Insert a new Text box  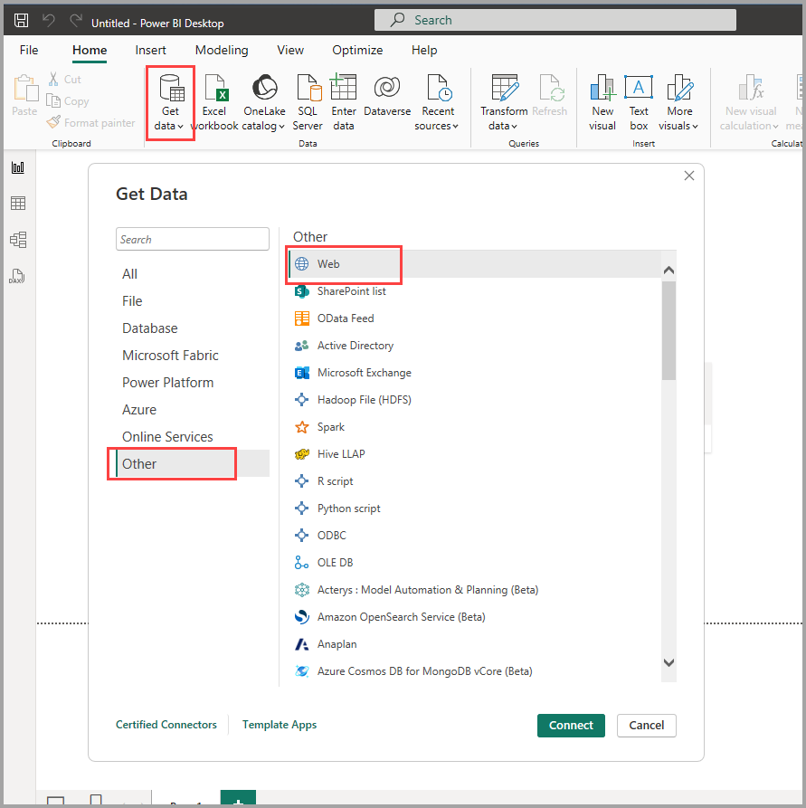[639, 101]
